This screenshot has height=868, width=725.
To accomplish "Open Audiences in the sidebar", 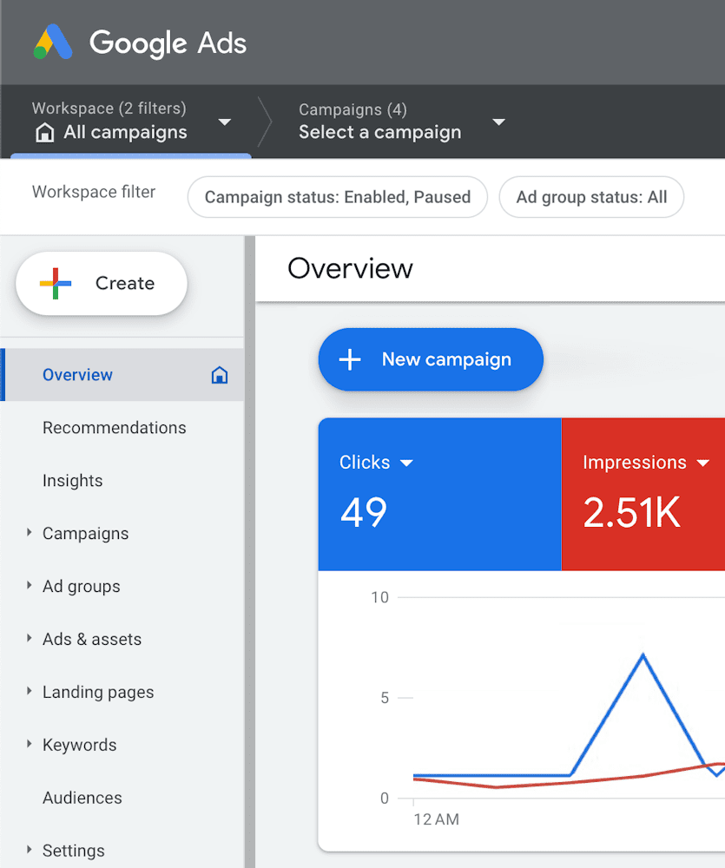I will [x=82, y=798].
